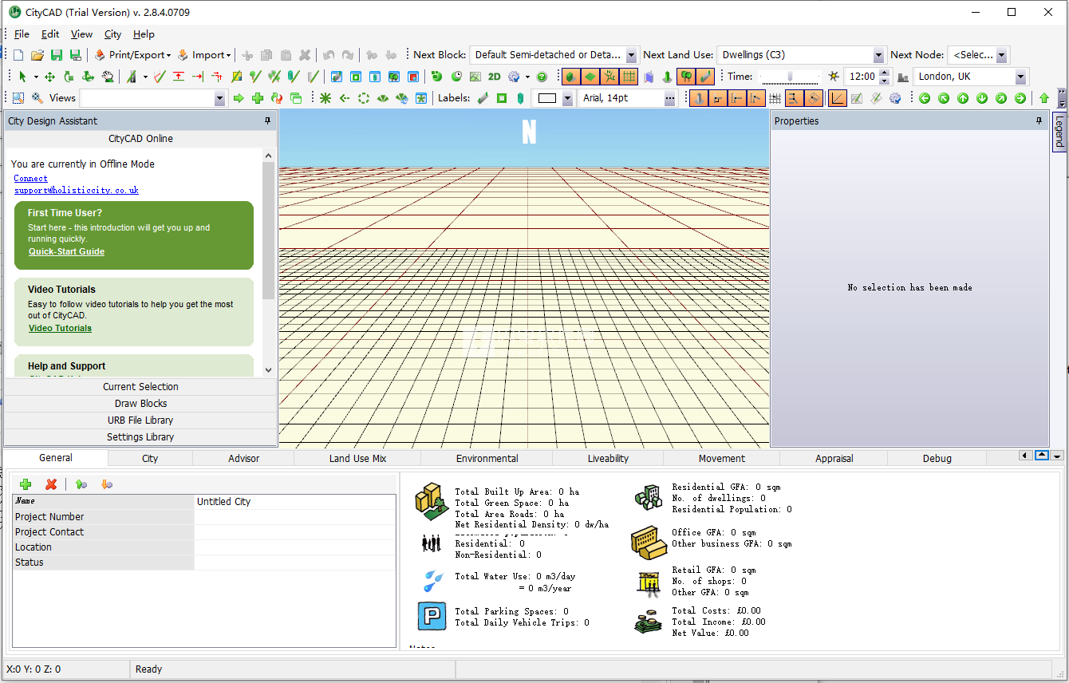1069x683 pixels.
Task: Click the green plus icon beside Views
Action: (x=257, y=98)
